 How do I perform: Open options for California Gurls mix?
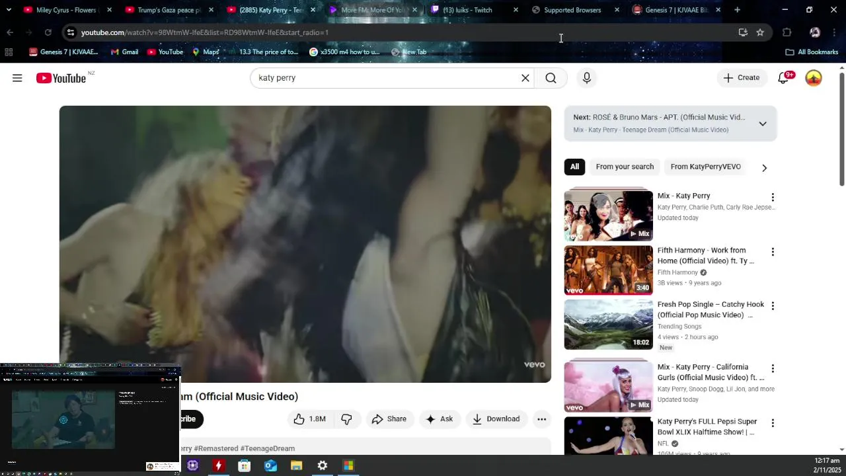773,368
